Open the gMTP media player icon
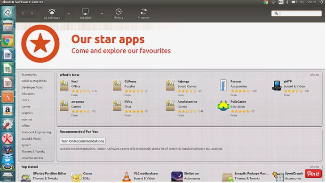 pyautogui.click(x=277, y=85)
